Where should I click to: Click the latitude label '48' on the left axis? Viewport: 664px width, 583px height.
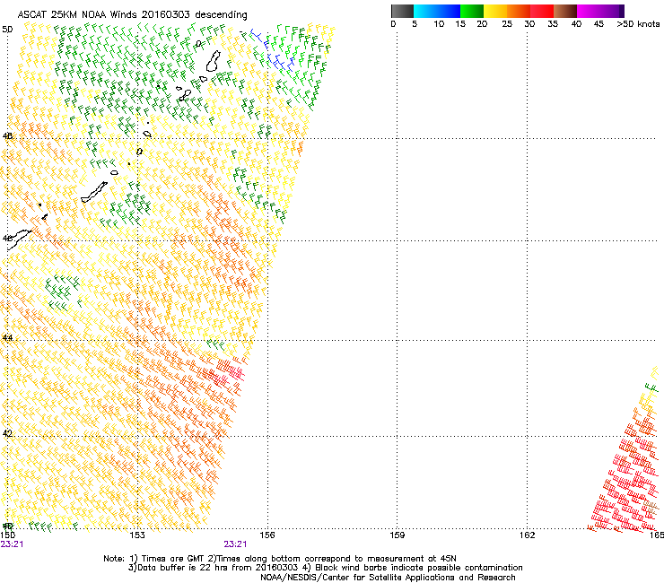tap(7, 136)
